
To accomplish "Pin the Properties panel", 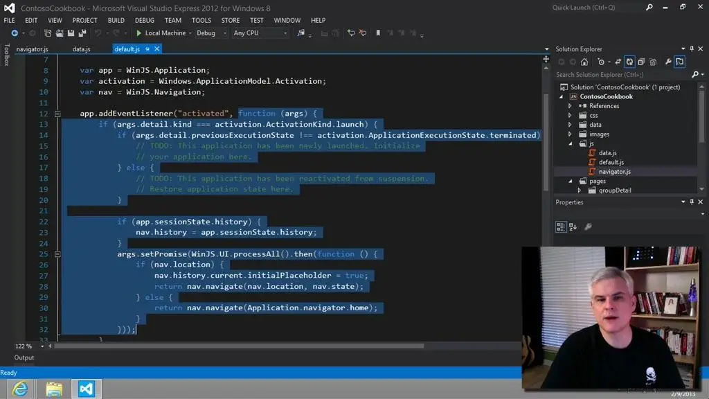I will 692,202.
